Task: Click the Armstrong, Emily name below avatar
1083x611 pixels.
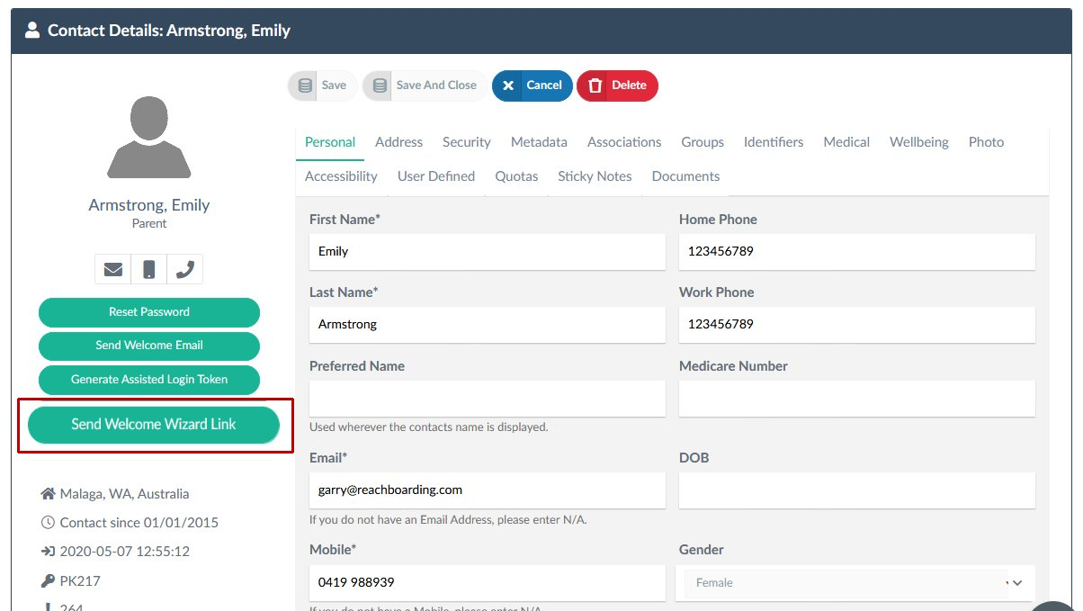Action: tap(149, 205)
